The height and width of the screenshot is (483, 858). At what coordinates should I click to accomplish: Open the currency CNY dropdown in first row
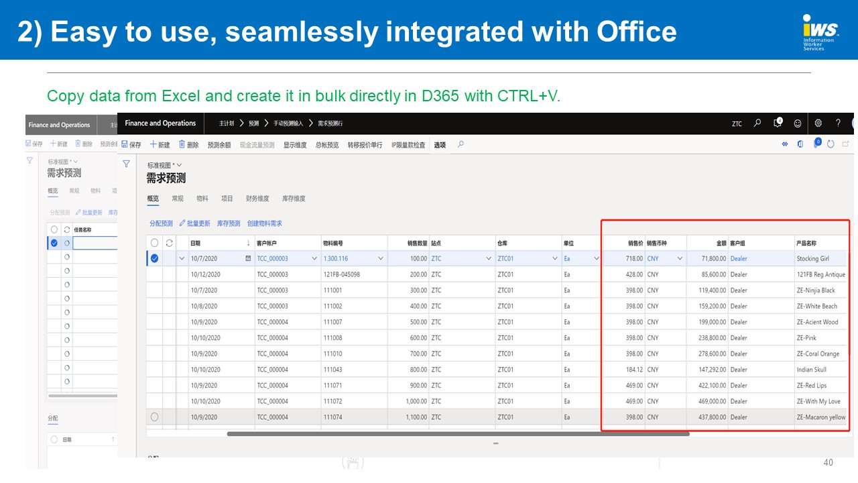(680, 258)
